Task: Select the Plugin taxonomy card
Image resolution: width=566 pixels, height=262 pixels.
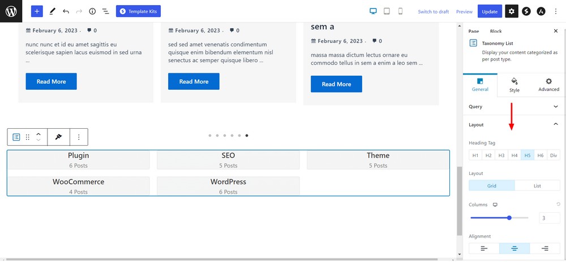Action: pos(79,160)
